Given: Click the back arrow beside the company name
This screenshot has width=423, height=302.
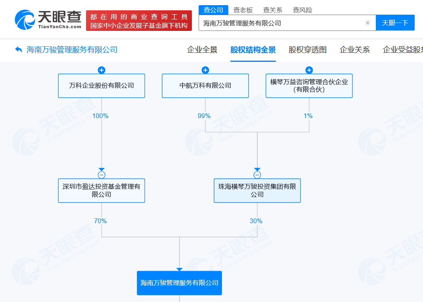Looking at the screenshot, I should [x=18, y=48].
